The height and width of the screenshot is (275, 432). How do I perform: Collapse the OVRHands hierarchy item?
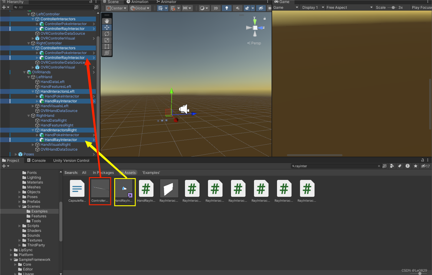point(24,72)
